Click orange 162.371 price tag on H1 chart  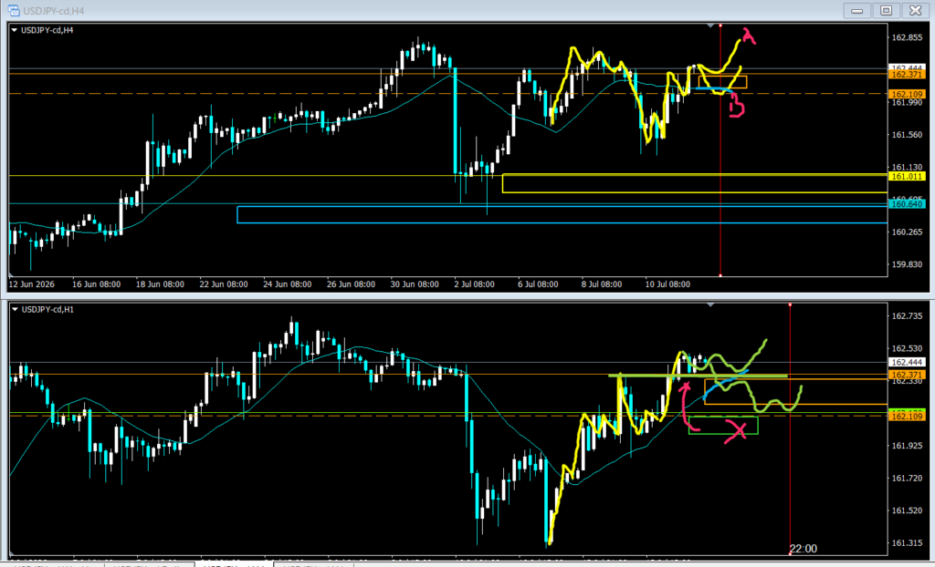point(907,375)
